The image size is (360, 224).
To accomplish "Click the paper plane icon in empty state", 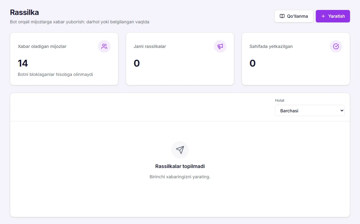I will coord(180,150).
